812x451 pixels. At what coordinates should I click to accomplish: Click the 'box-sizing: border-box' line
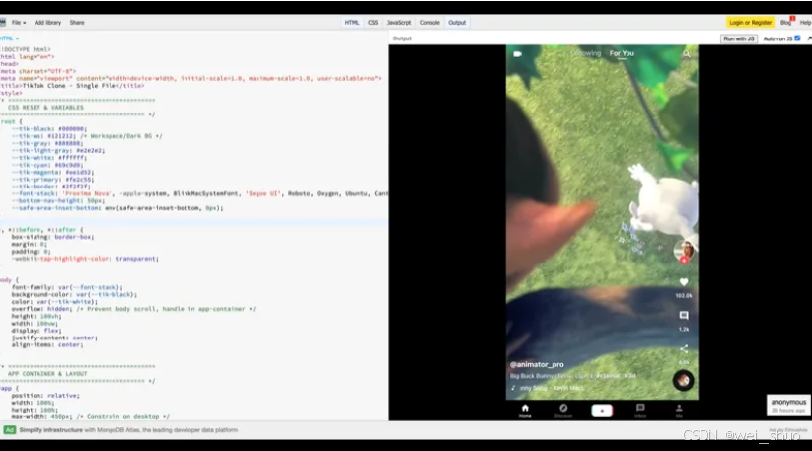point(53,237)
